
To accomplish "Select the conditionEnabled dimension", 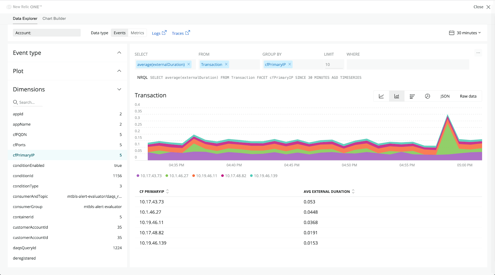I will pos(67,165).
